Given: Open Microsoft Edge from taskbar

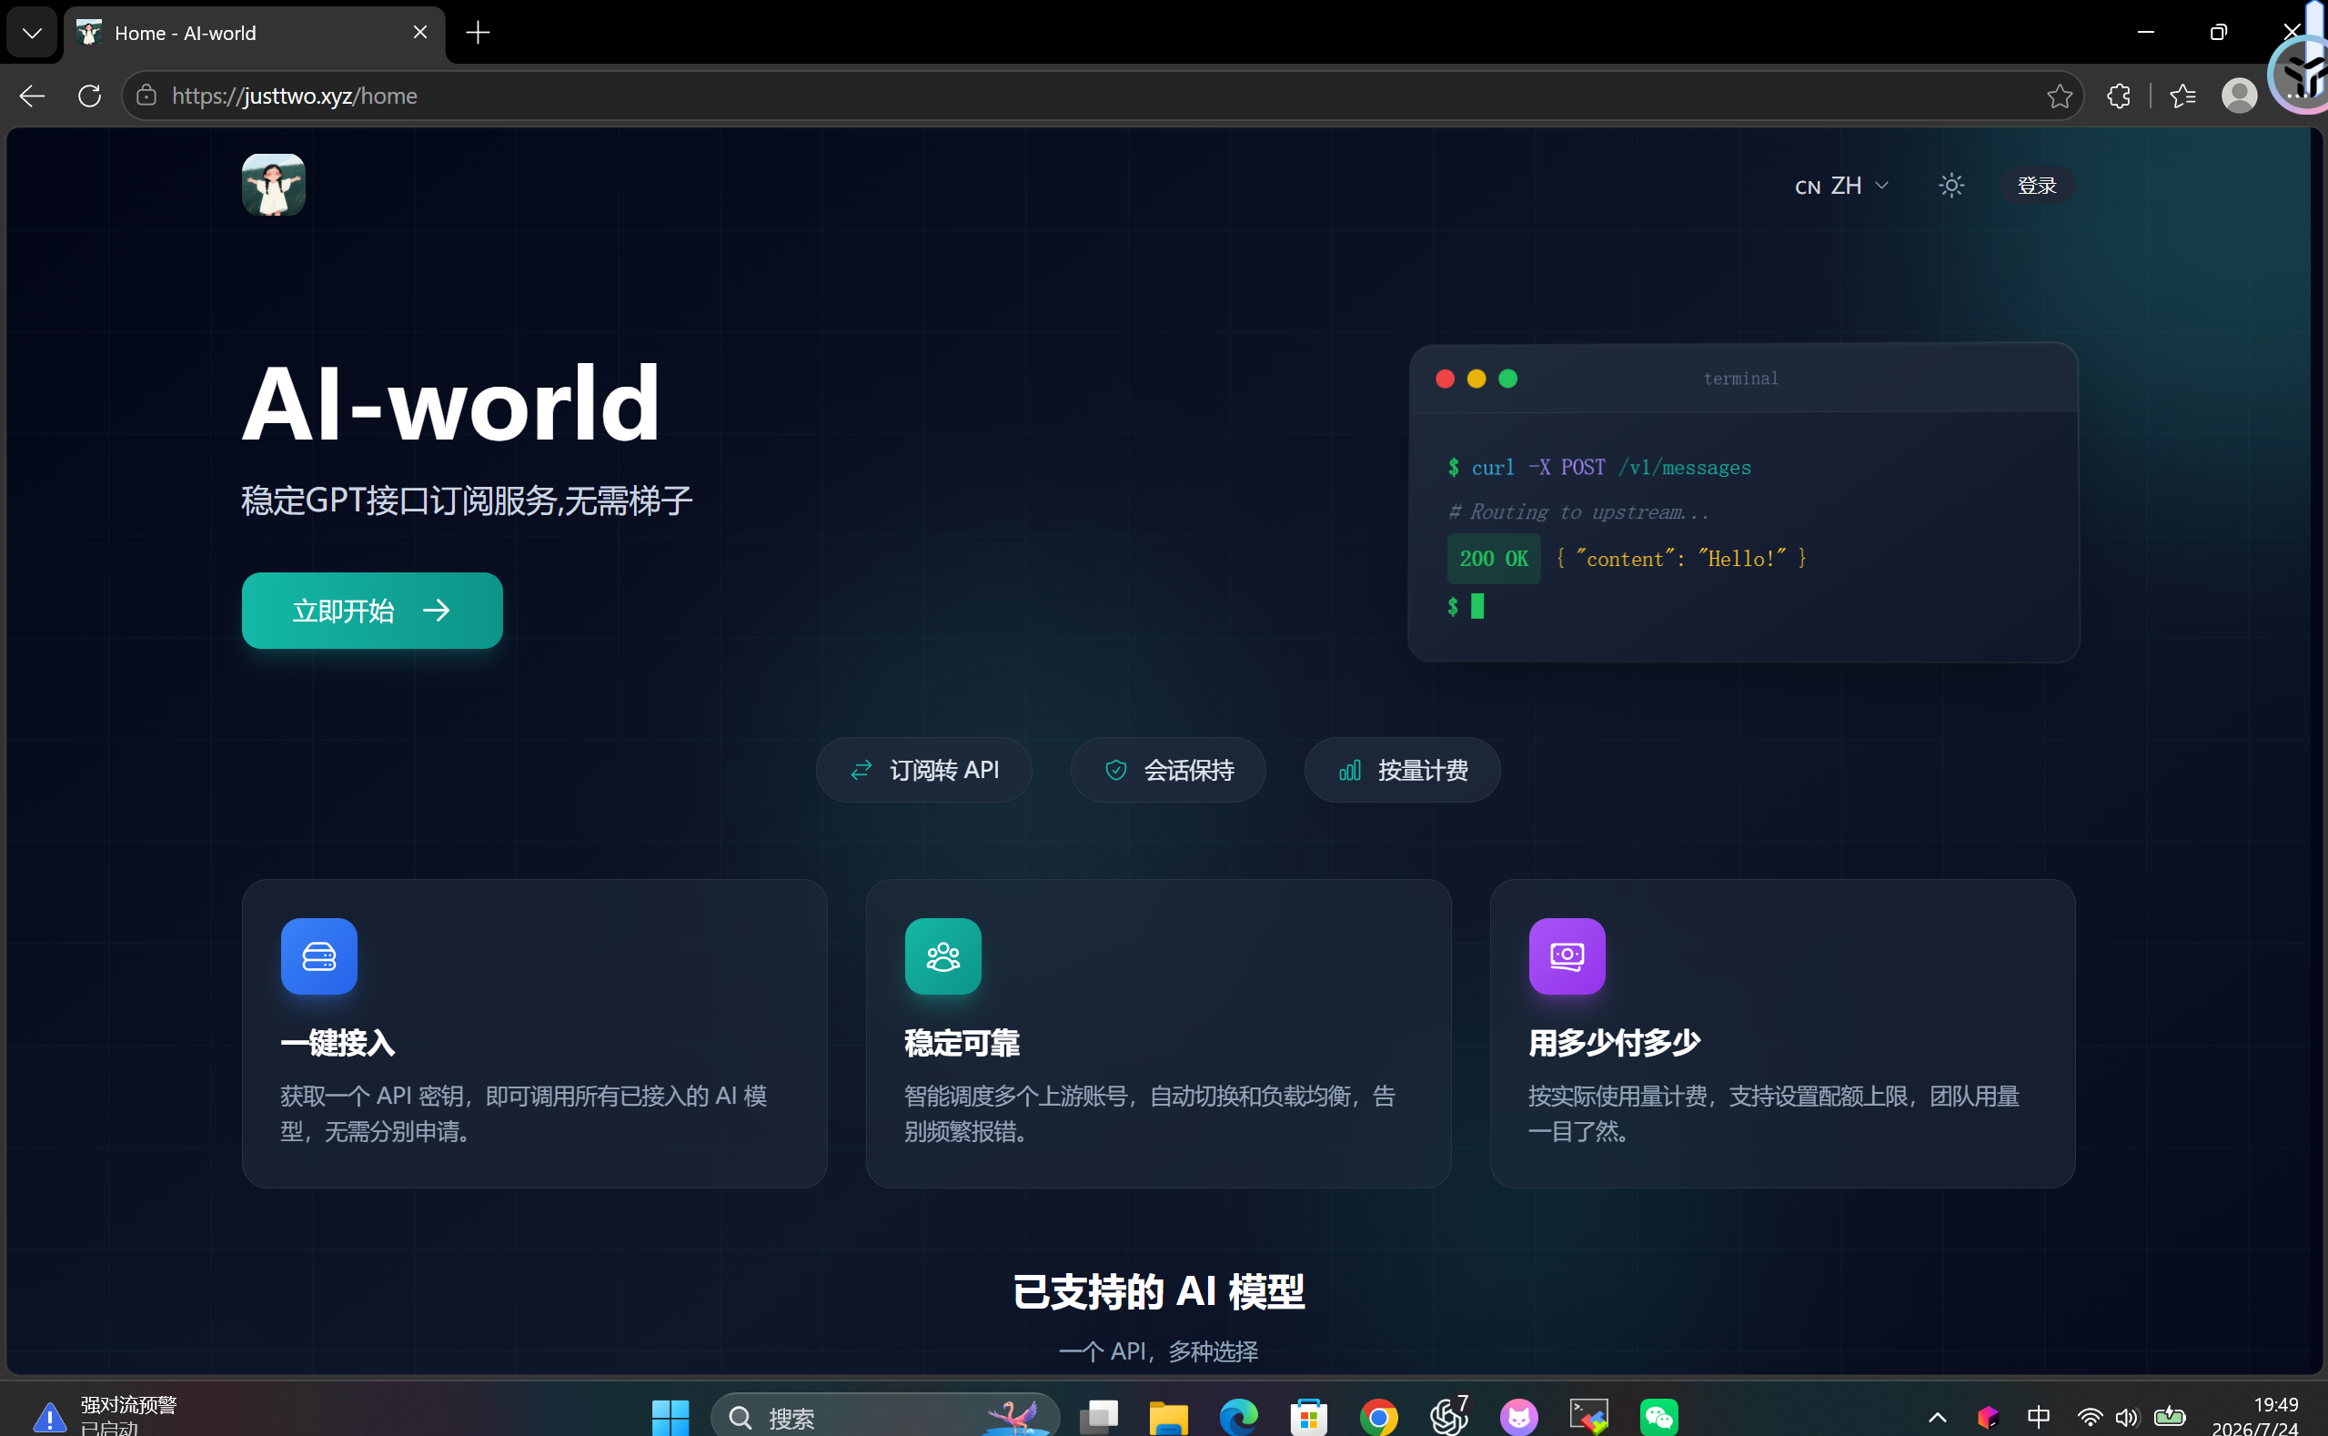Looking at the screenshot, I should (1238, 1417).
